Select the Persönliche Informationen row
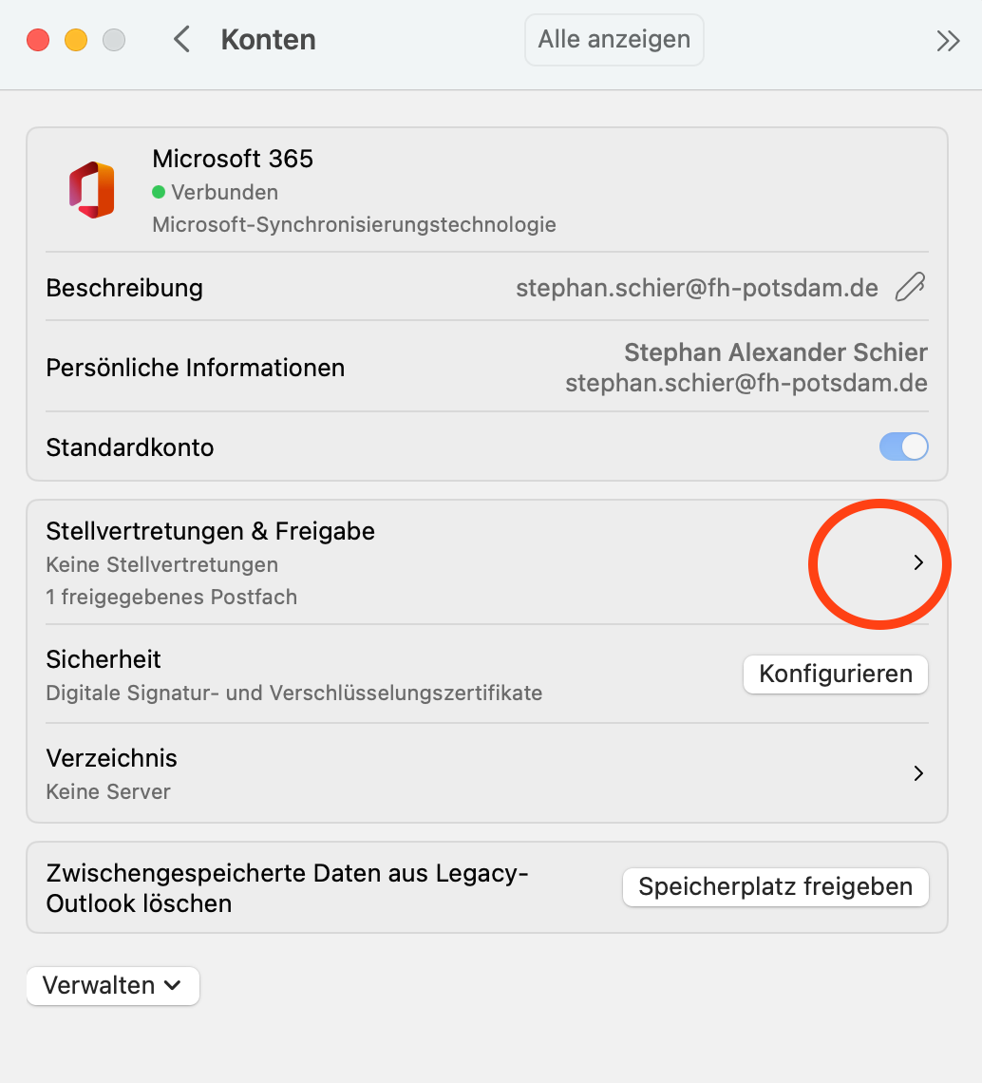982x1083 pixels. click(196, 368)
